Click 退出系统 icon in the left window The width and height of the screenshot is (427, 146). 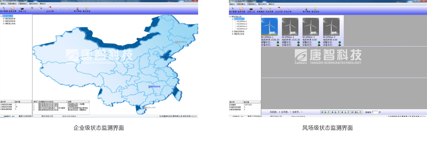86,9
